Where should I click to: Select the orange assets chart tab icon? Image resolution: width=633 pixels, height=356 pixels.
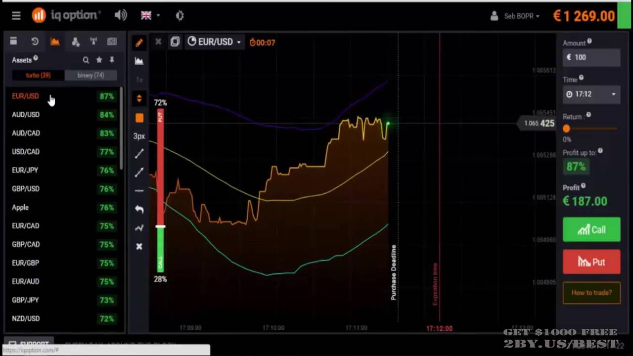point(55,42)
